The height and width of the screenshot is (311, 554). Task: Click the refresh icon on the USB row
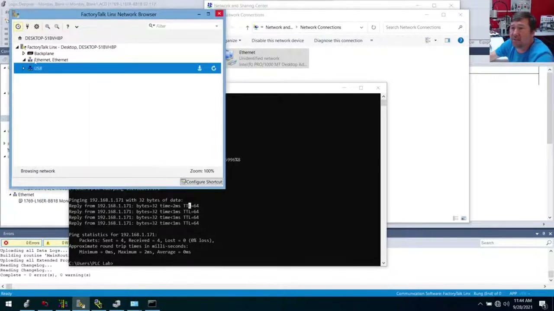213,68
